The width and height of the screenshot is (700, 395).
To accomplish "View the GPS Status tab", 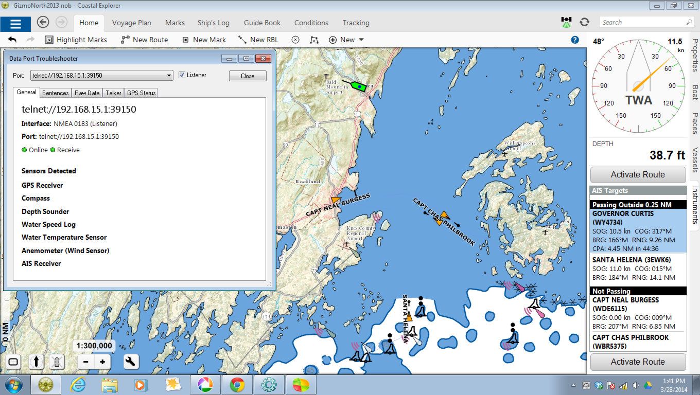I will pyautogui.click(x=141, y=93).
